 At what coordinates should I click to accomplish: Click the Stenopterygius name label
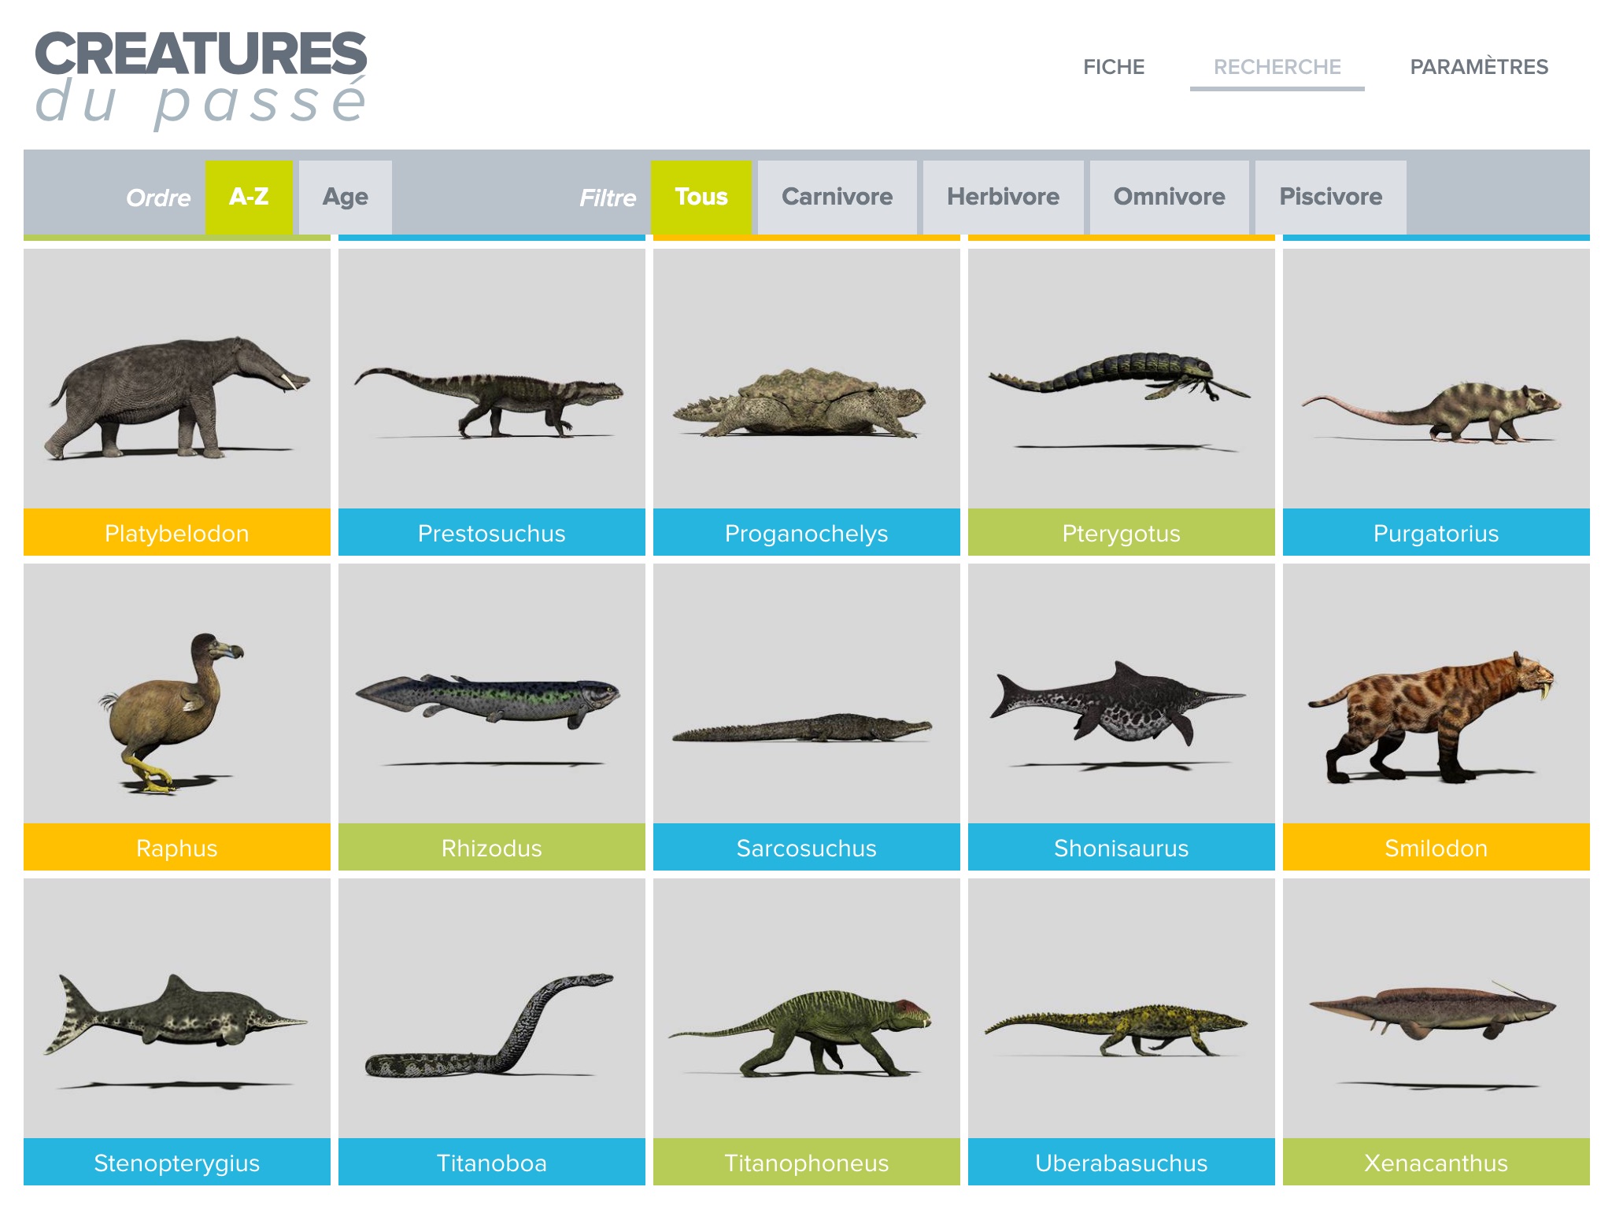point(177,1163)
